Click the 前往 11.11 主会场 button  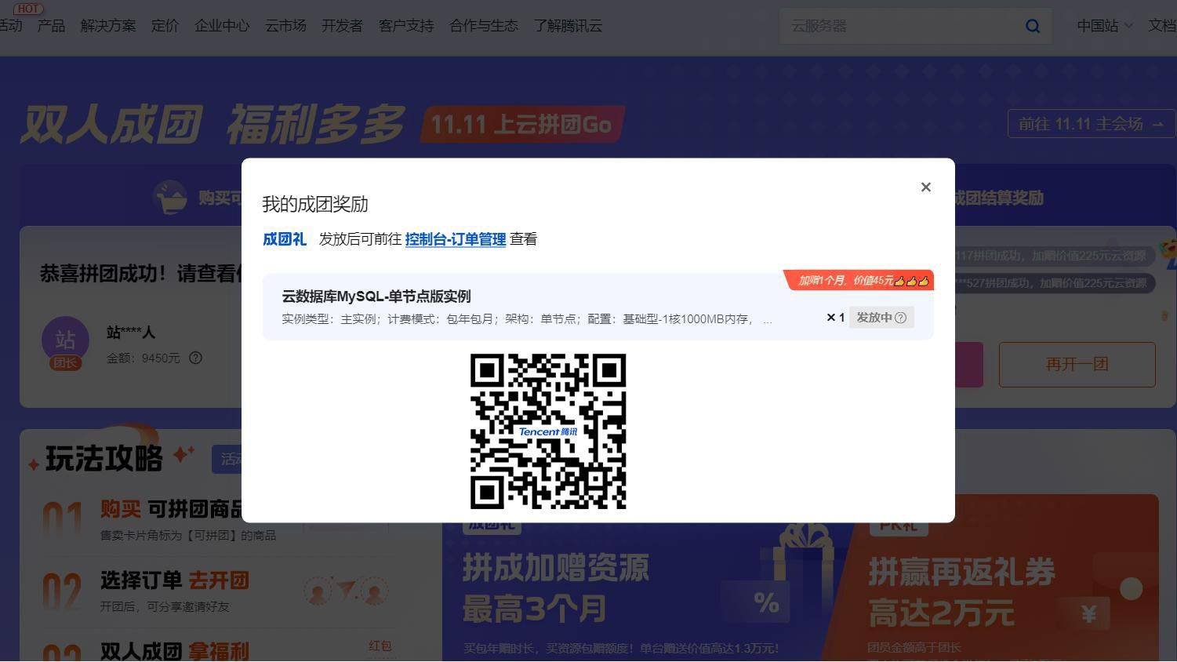pos(1091,124)
